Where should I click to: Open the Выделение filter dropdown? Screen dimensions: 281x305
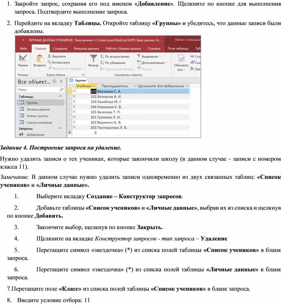coord(149,57)
